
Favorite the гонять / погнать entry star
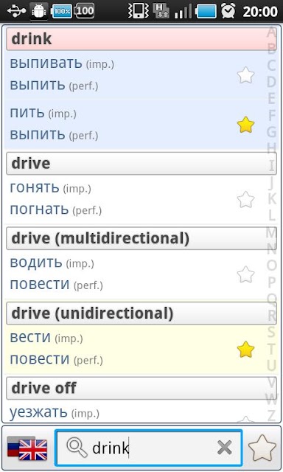pos(245,200)
